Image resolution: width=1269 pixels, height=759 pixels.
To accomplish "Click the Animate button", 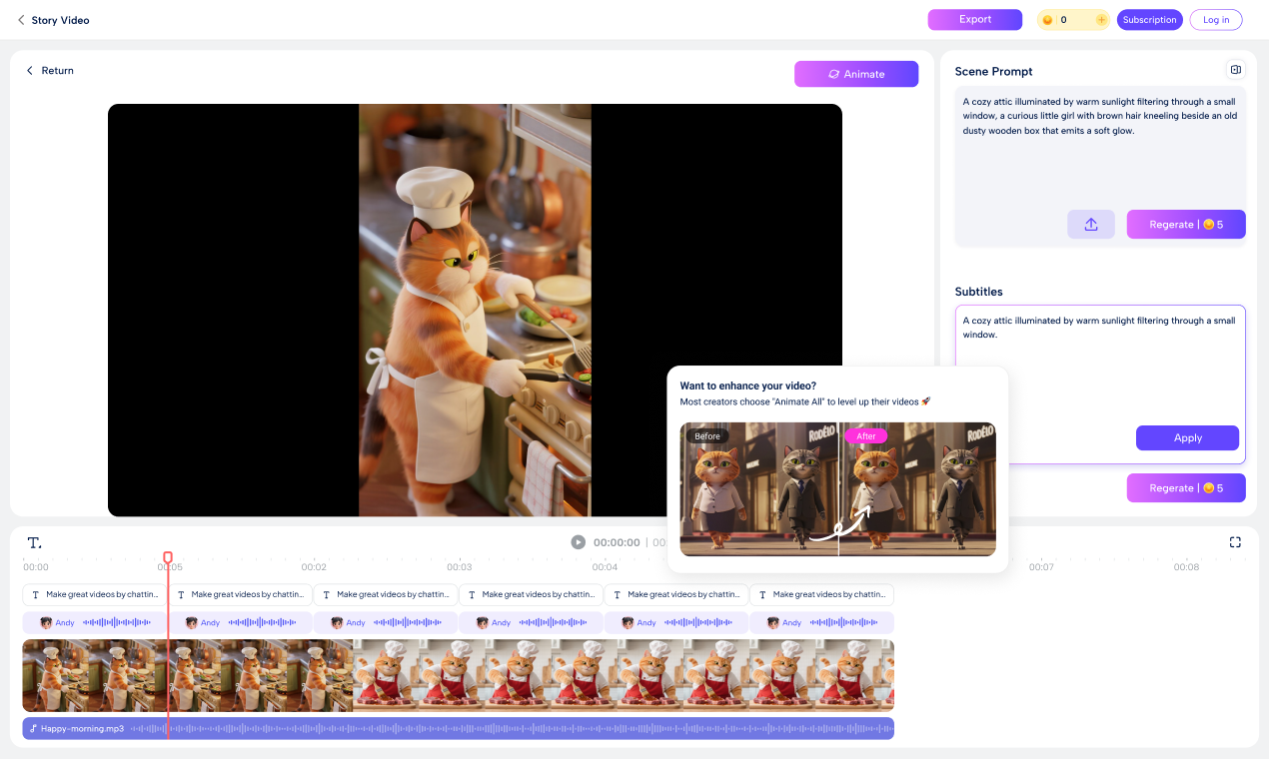I will click(855, 74).
